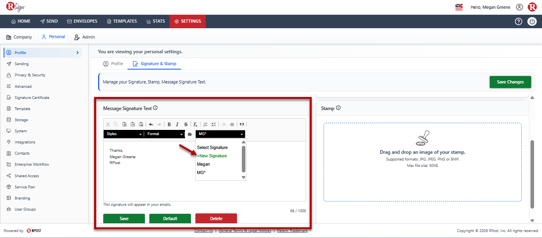Open SEND in navigation bar
This screenshot has width=542, height=238.
coord(49,21)
